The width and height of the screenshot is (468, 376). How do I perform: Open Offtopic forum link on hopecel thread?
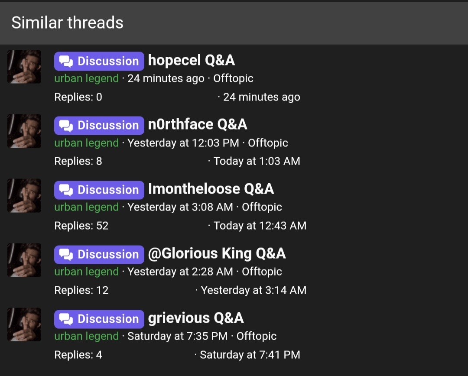pos(233,78)
